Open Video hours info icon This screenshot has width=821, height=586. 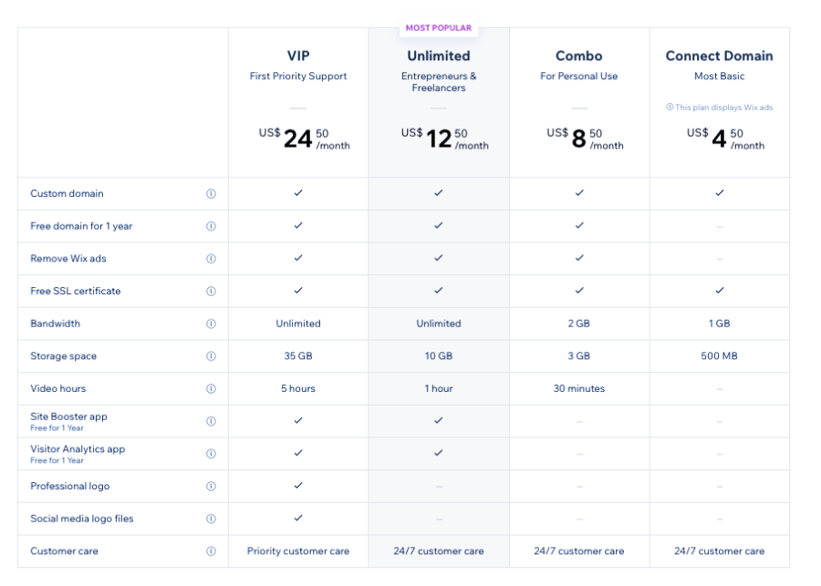211,388
